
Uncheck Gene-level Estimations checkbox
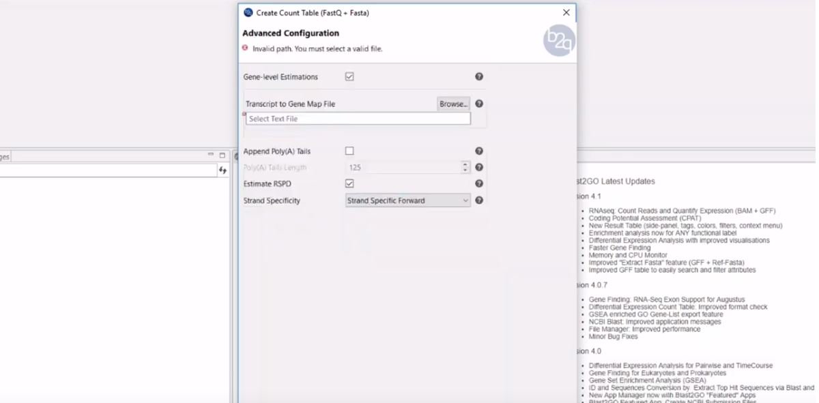tap(349, 77)
